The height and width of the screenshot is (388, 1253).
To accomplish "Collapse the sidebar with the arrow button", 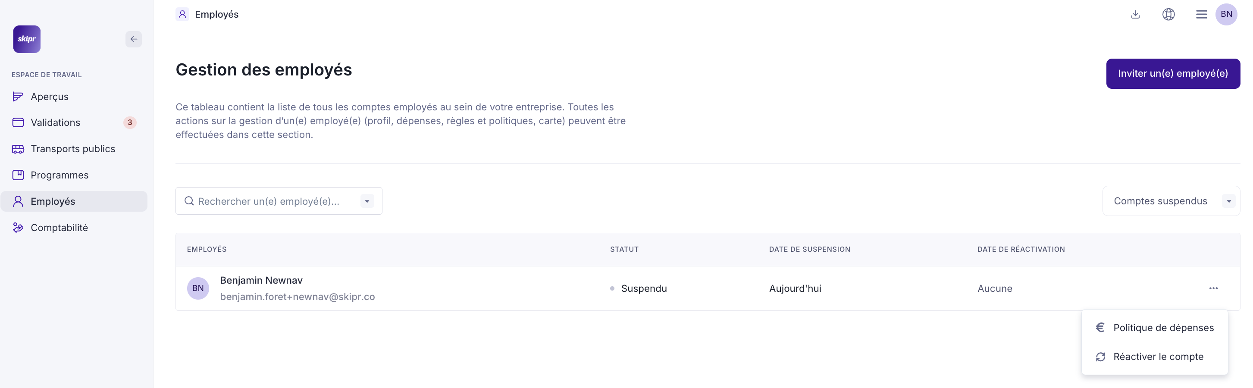I will (133, 39).
